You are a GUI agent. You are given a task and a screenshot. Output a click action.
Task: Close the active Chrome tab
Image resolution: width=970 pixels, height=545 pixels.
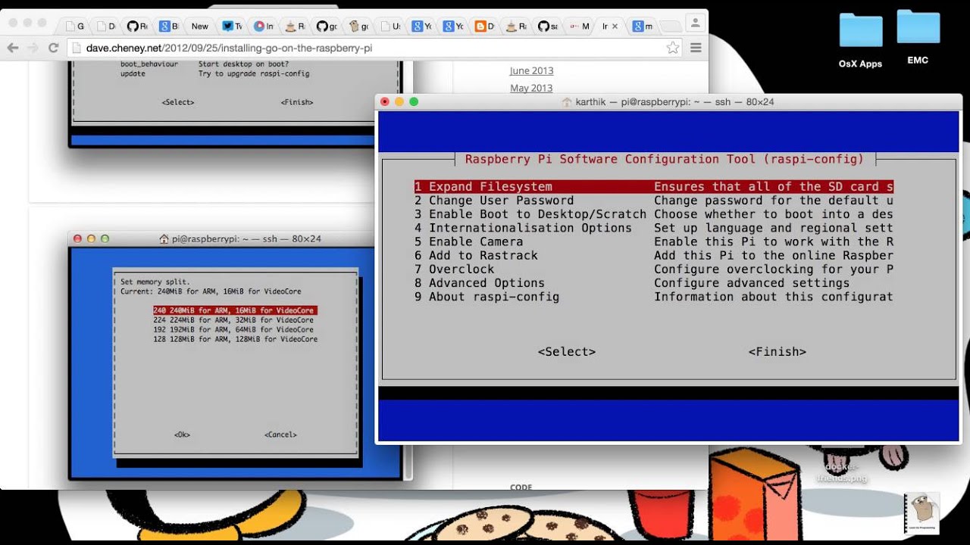click(615, 26)
